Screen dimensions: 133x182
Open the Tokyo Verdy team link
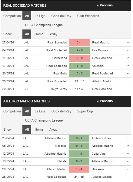(59, 89)
